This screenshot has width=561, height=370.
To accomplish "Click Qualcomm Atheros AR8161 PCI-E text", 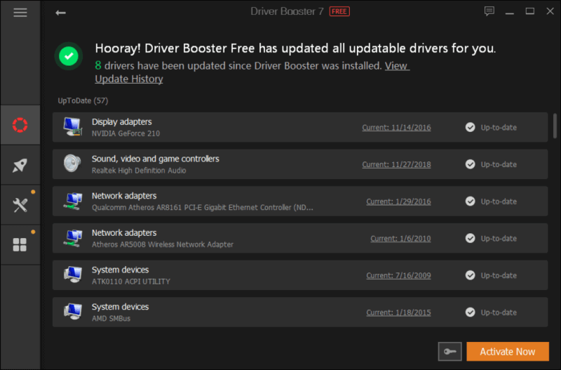I will pos(203,207).
